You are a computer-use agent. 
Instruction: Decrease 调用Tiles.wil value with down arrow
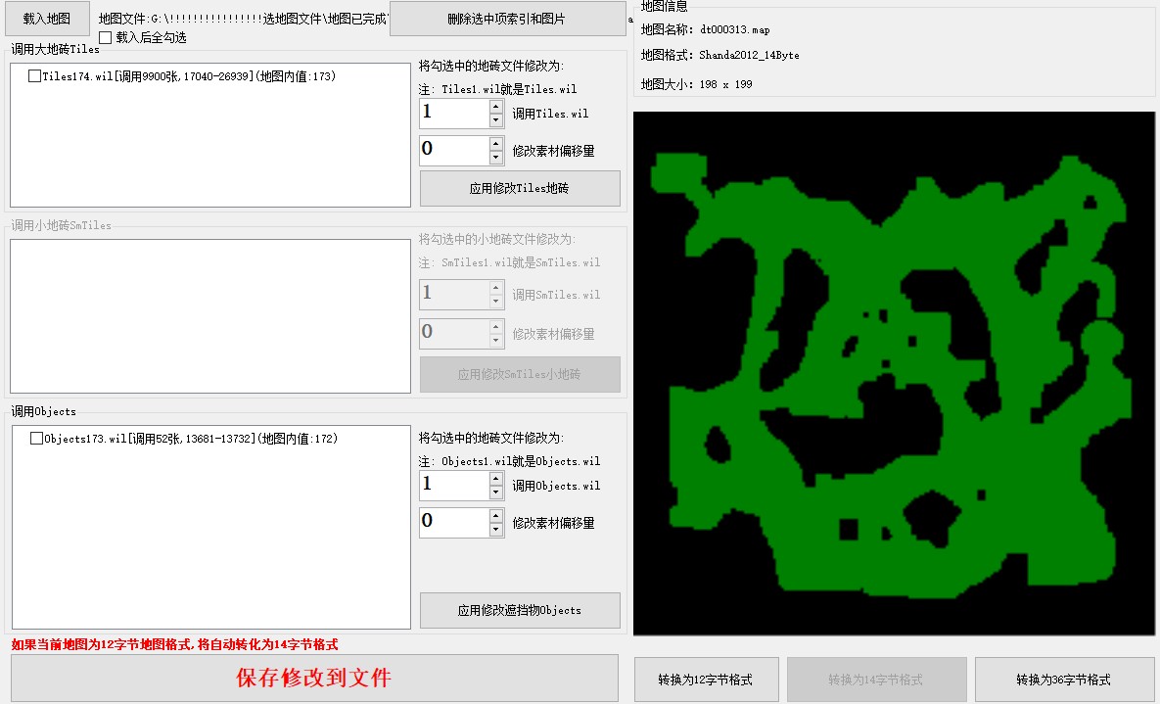coord(496,120)
